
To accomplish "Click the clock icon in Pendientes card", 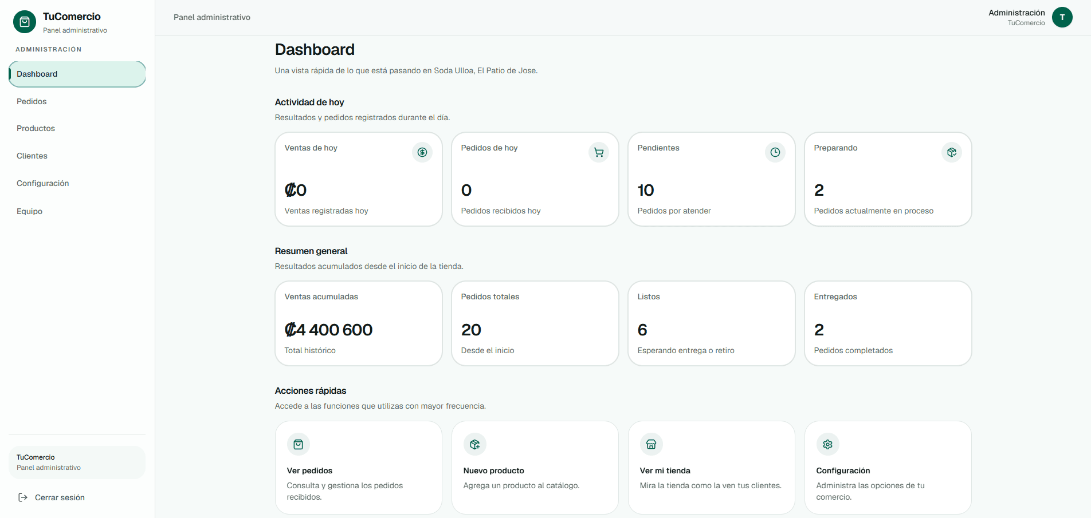I will pos(775,152).
